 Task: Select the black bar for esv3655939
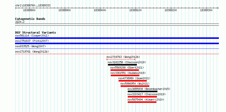pos(142,91)
